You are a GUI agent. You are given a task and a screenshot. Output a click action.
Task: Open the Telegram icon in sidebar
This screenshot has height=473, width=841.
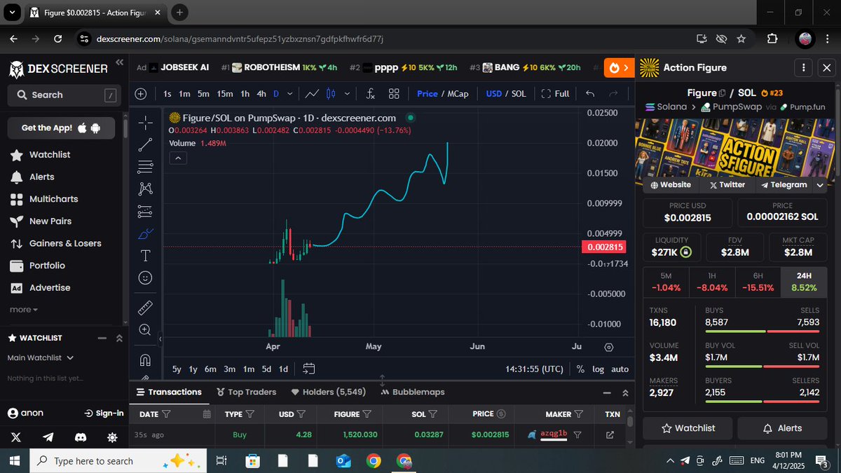coord(48,437)
